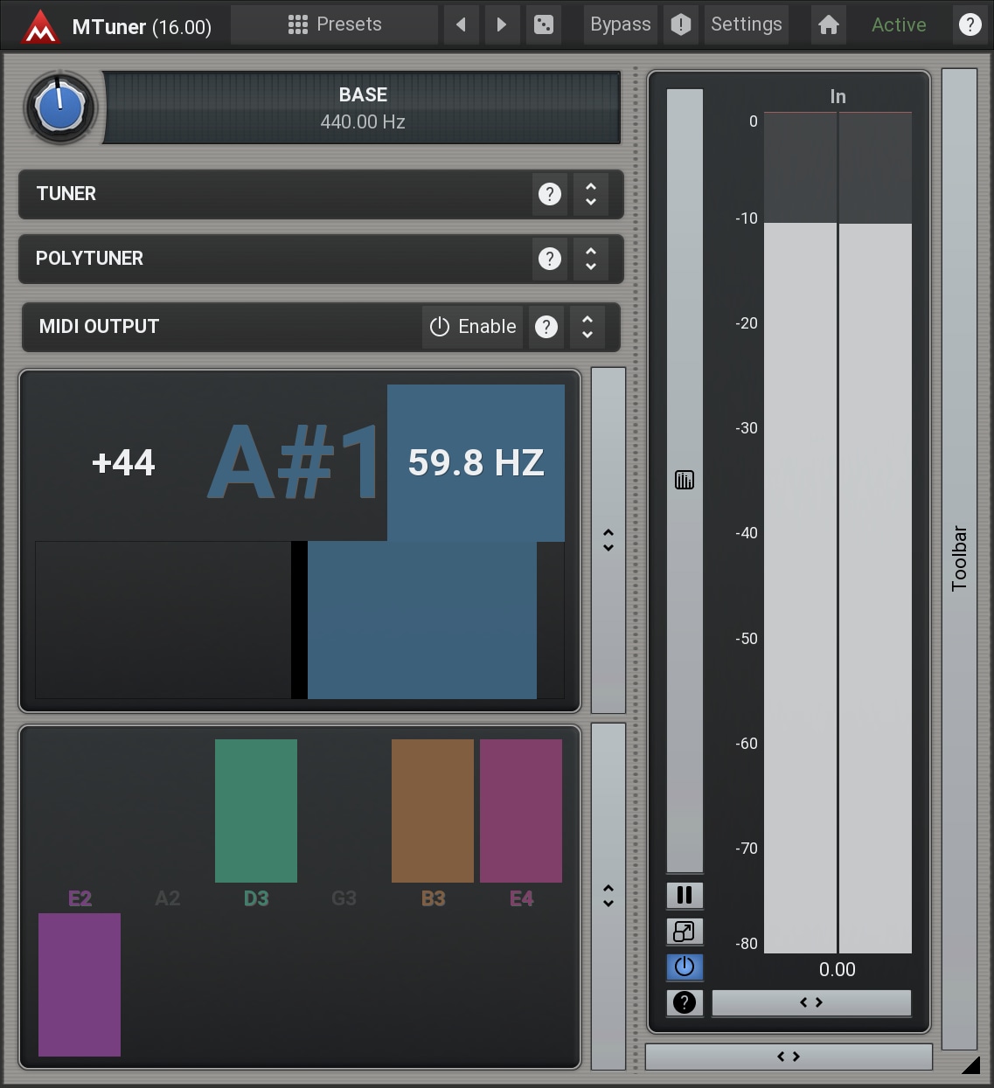
Task: Click the right In level meter
Action: click(875, 532)
